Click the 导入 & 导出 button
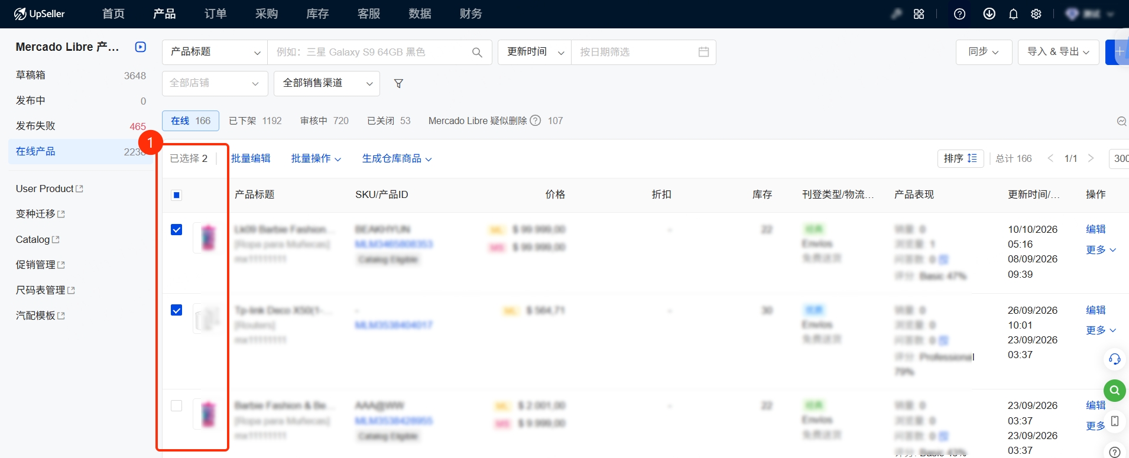This screenshot has width=1129, height=458. pos(1058,52)
